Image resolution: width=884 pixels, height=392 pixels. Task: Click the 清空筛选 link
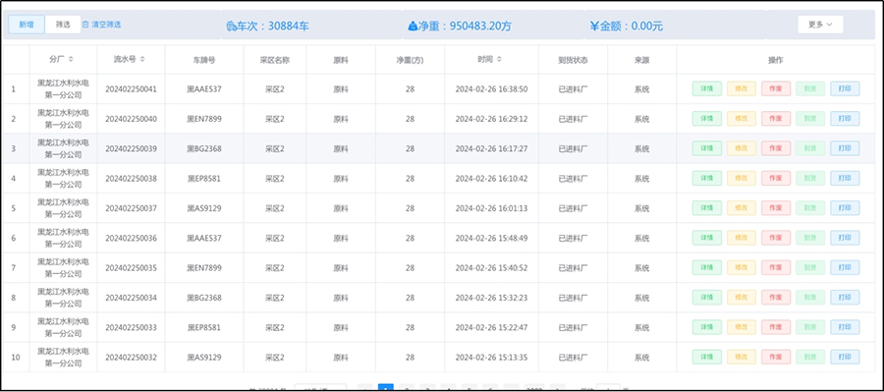click(102, 25)
